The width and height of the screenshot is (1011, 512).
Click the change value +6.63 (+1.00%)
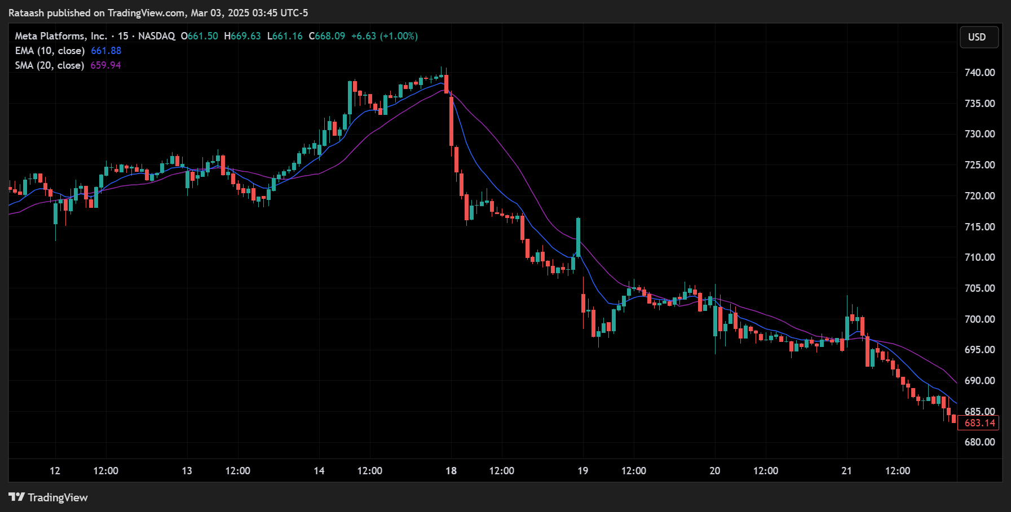pyautogui.click(x=385, y=36)
